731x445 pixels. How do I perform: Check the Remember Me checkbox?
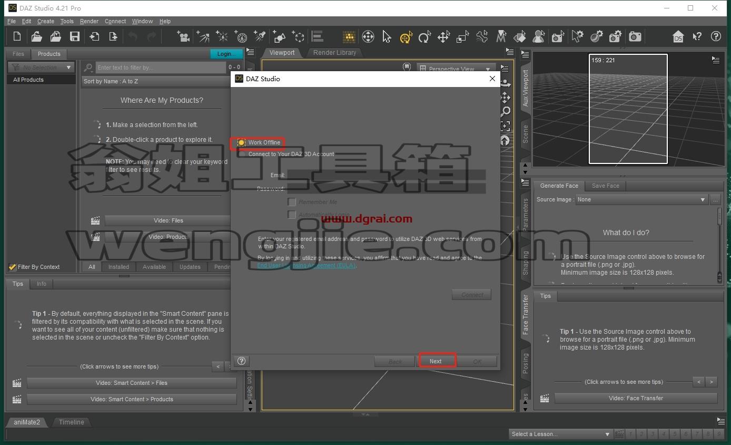tap(292, 202)
